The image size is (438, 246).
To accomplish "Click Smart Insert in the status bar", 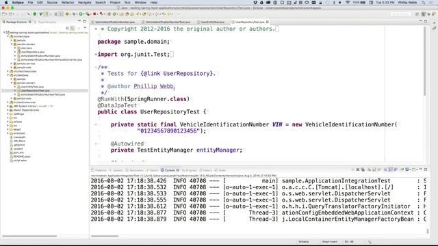I will coord(330,242).
